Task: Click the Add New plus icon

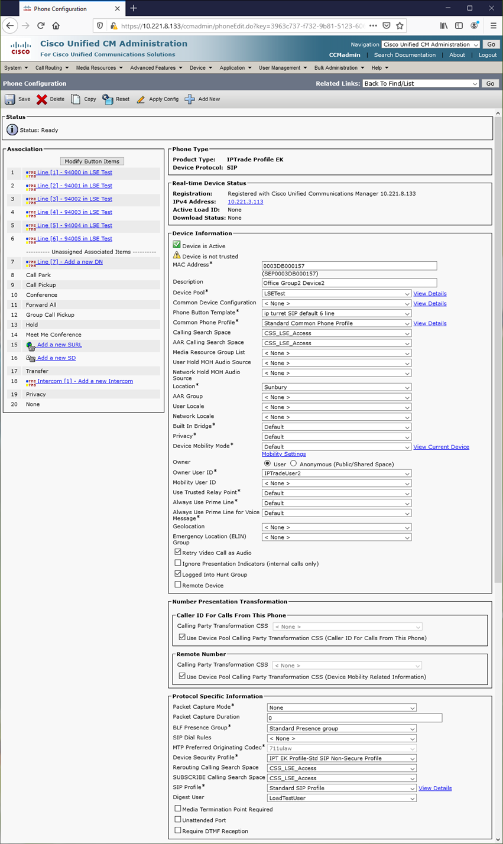Action: [x=190, y=99]
